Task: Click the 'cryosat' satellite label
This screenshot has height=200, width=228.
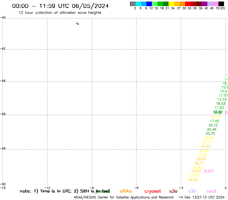Action: click(153, 191)
